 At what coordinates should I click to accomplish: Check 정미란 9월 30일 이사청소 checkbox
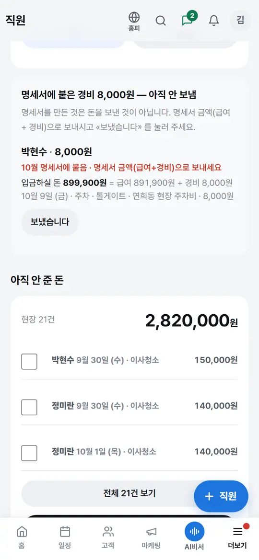(29, 407)
